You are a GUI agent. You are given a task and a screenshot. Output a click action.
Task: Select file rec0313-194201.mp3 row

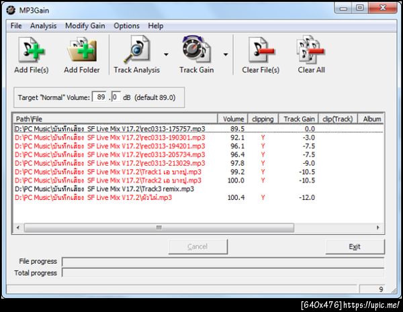click(198, 146)
